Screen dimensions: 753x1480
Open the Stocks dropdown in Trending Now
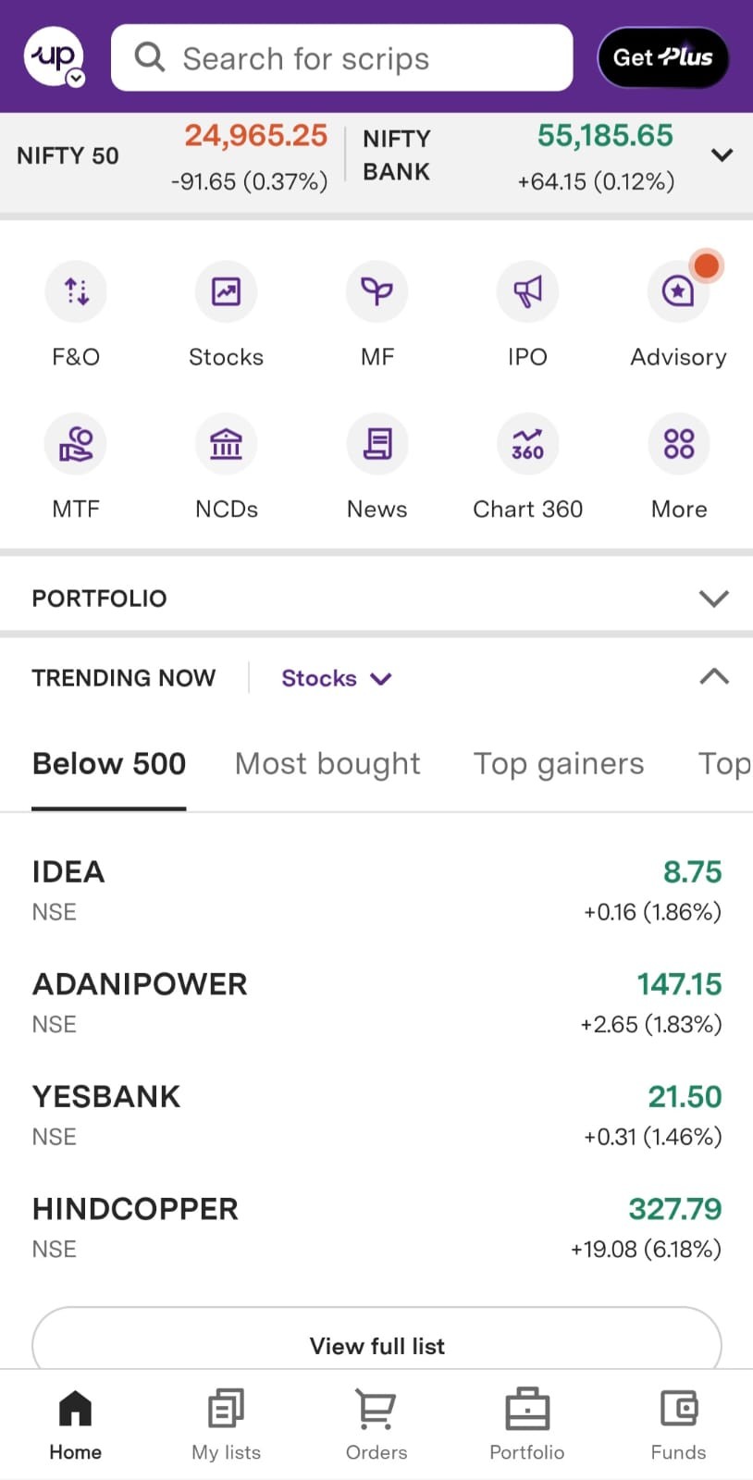pos(336,679)
